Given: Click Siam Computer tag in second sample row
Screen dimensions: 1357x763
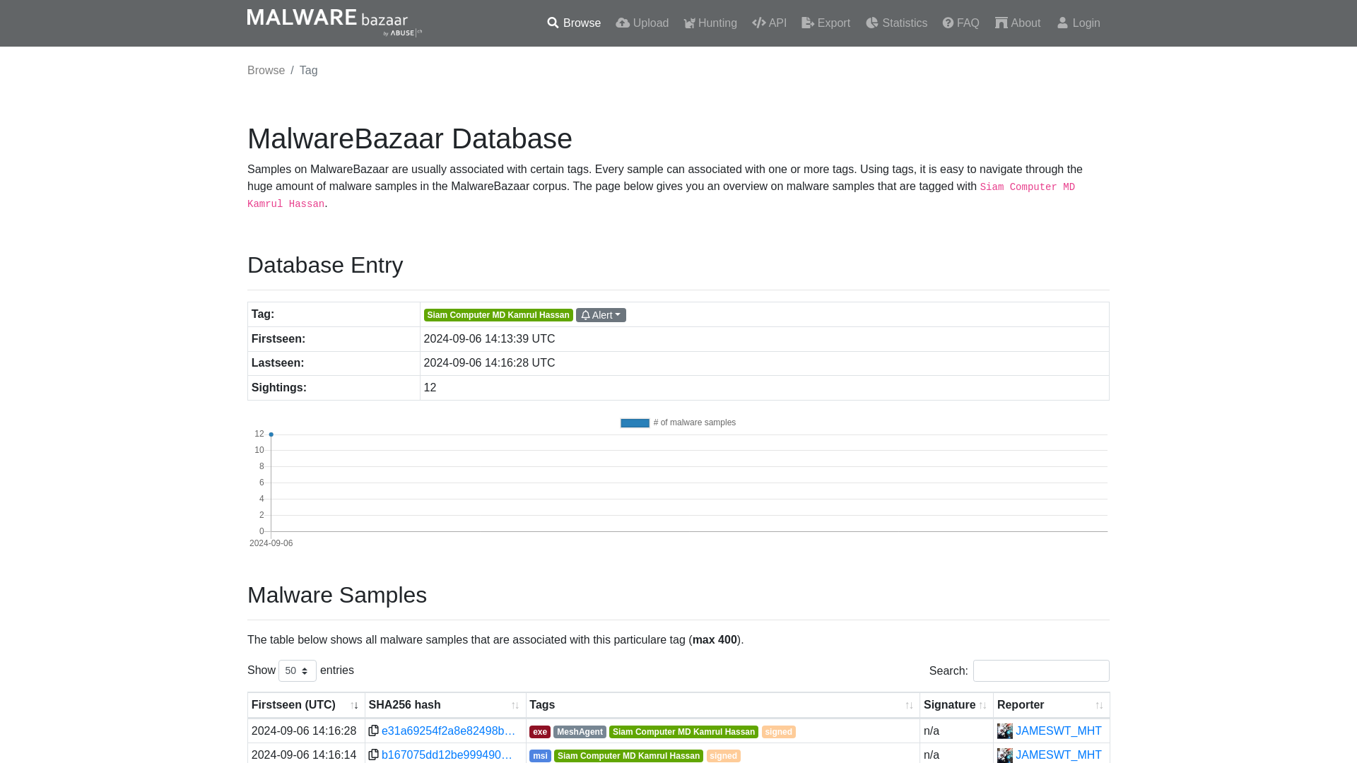Looking at the screenshot, I should click(x=628, y=756).
